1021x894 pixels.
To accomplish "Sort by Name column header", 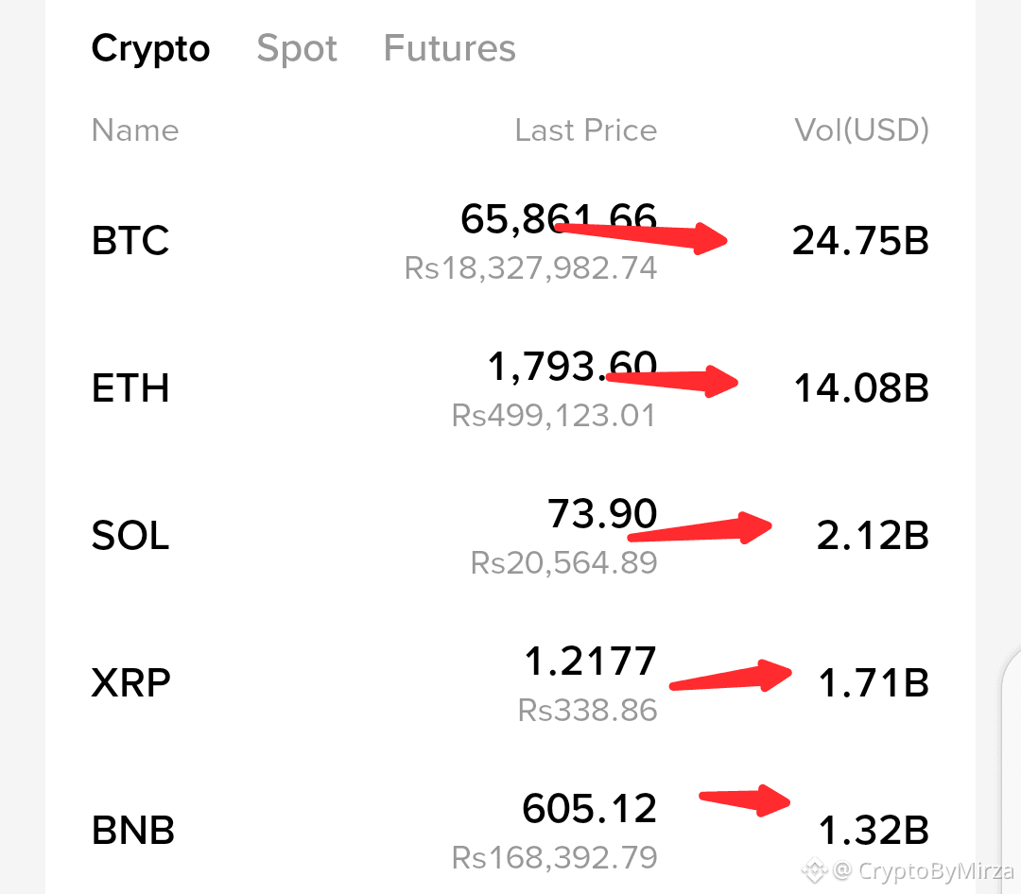I will click(x=135, y=129).
